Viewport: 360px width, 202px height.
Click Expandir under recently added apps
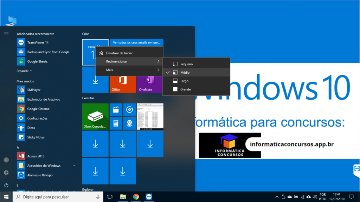(24, 71)
